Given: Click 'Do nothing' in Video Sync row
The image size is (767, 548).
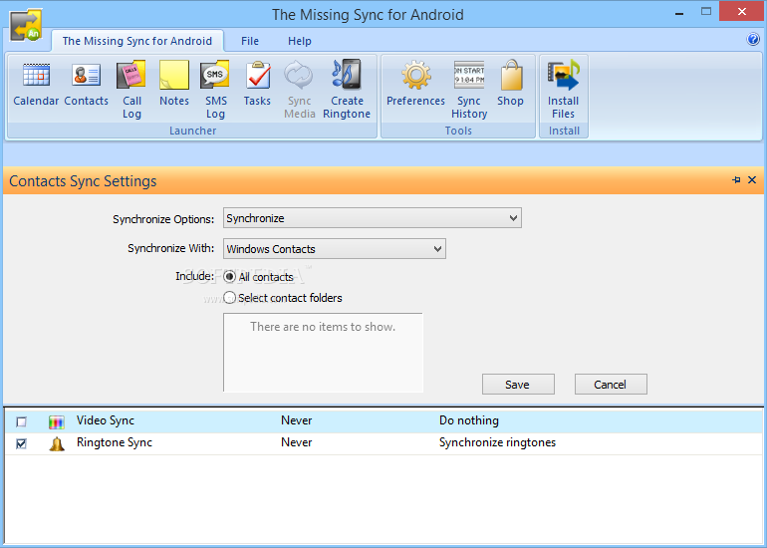Looking at the screenshot, I should 469,420.
